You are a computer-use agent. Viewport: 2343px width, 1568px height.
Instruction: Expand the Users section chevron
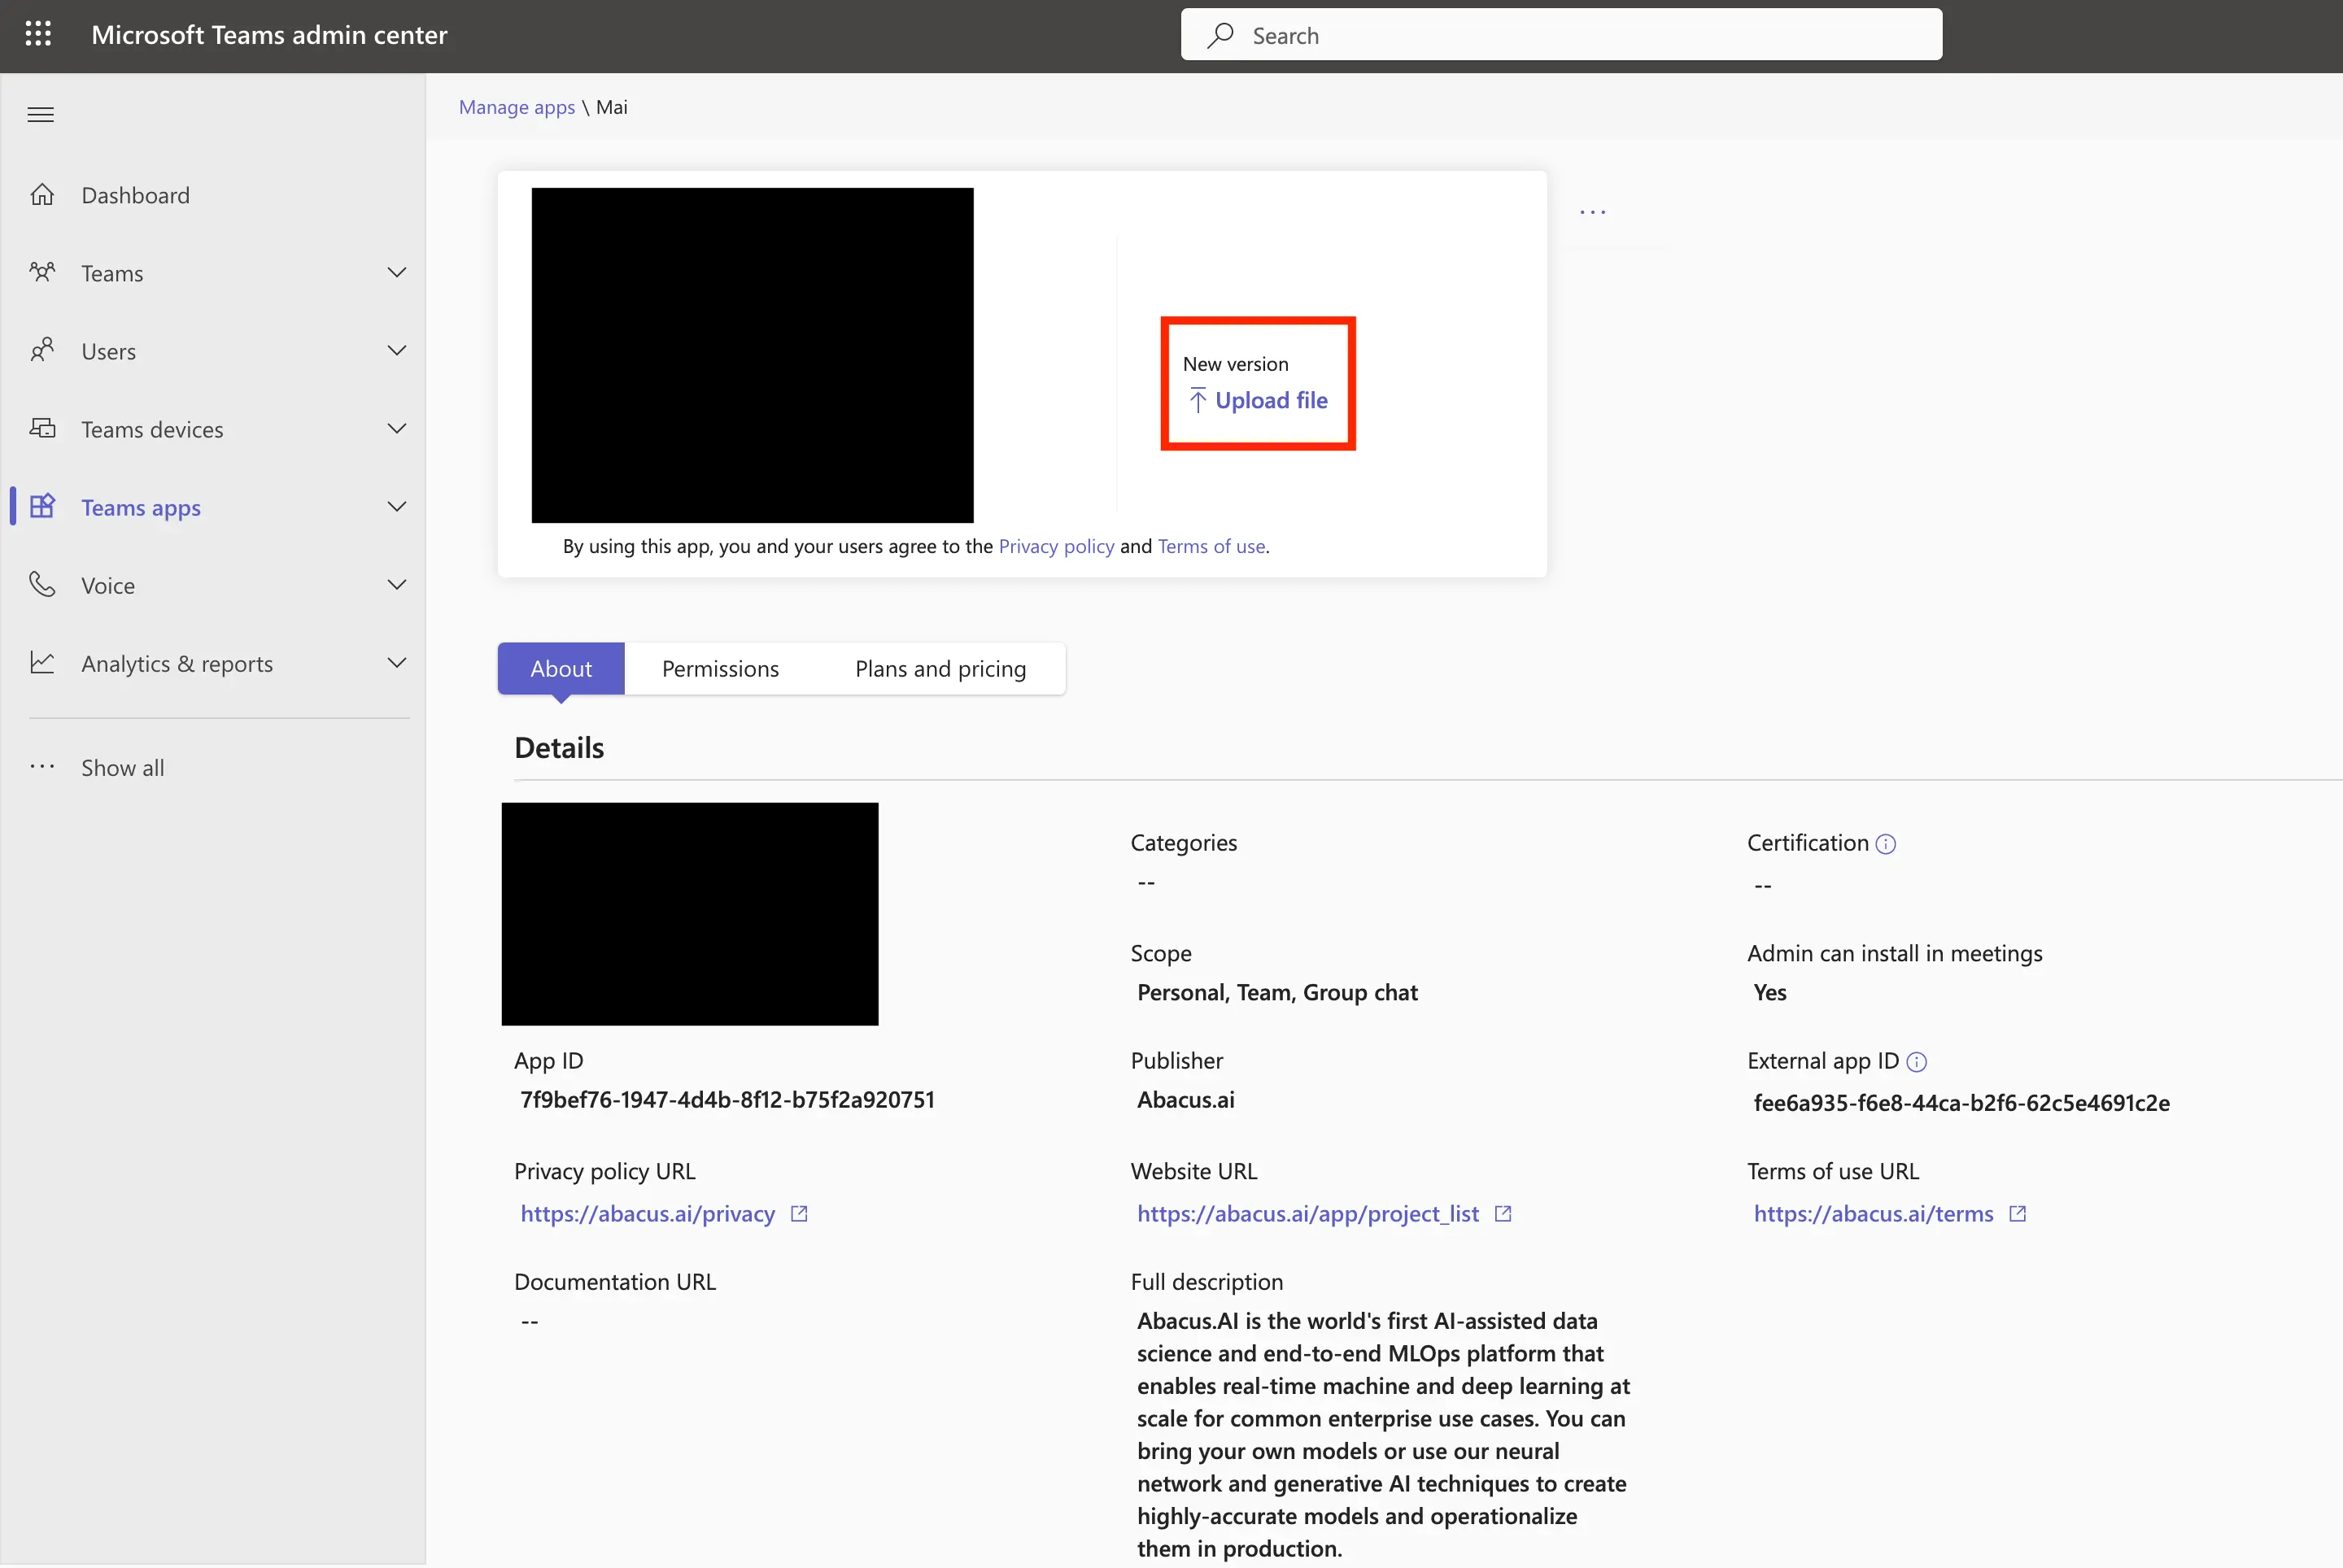click(x=396, y=349)
